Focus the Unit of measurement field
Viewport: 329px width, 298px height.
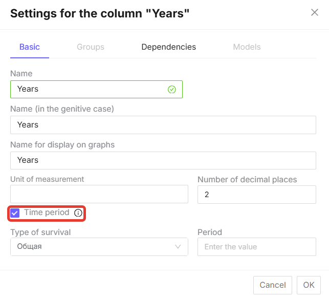pos(99,195)
